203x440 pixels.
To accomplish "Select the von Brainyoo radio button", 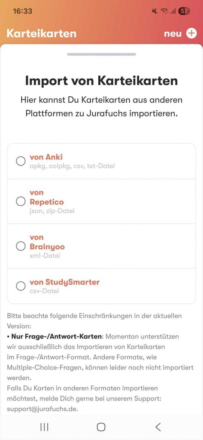I will coord(21,246).
